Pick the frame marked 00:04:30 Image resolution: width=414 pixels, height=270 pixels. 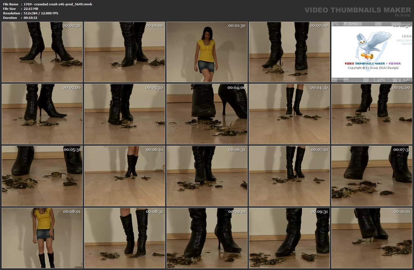click(x=290, y=114)
